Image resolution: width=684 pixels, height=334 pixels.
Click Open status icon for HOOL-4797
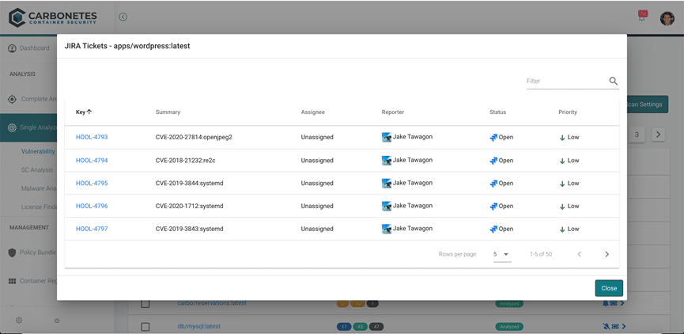point(493,230)
